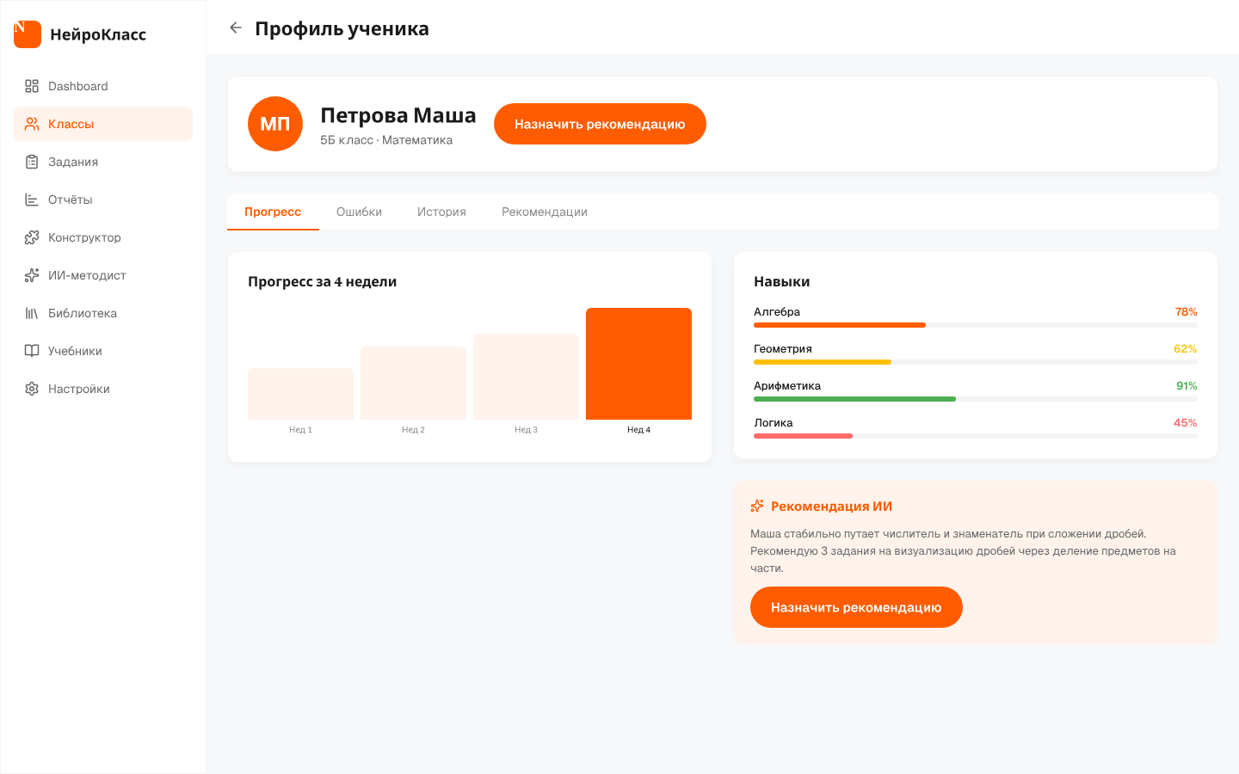Go back using the arrow near Профиль ученика
This screenshot has width=1239, height=774.
pyautogui.click(x=236, y=27)
